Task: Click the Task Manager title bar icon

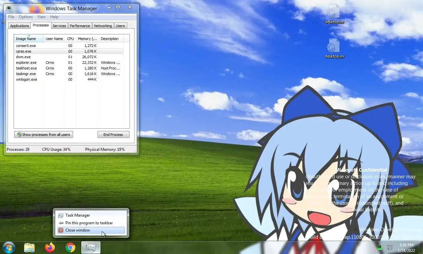Action: (8, 8)
